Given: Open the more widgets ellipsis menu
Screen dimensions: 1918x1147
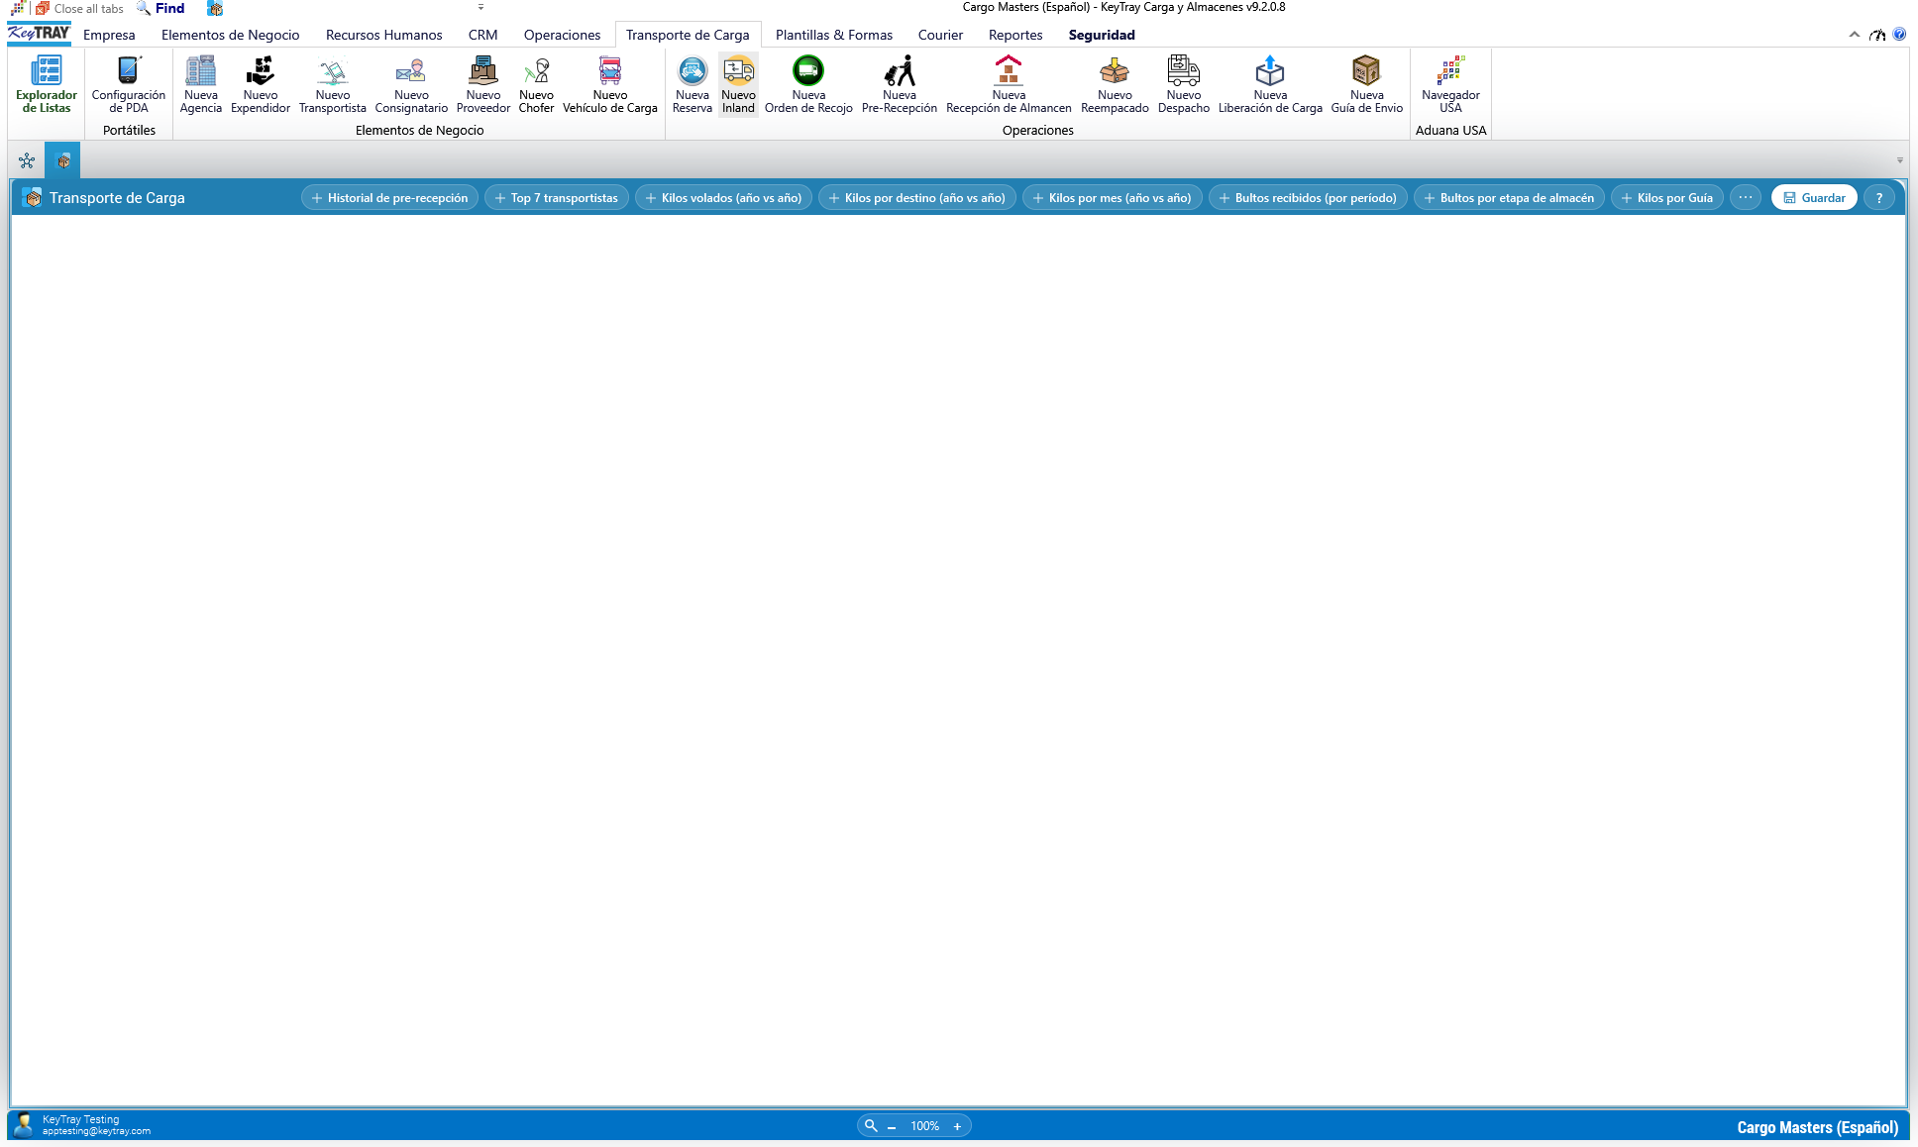Looking at the screenshot, I should point(1746,198).
